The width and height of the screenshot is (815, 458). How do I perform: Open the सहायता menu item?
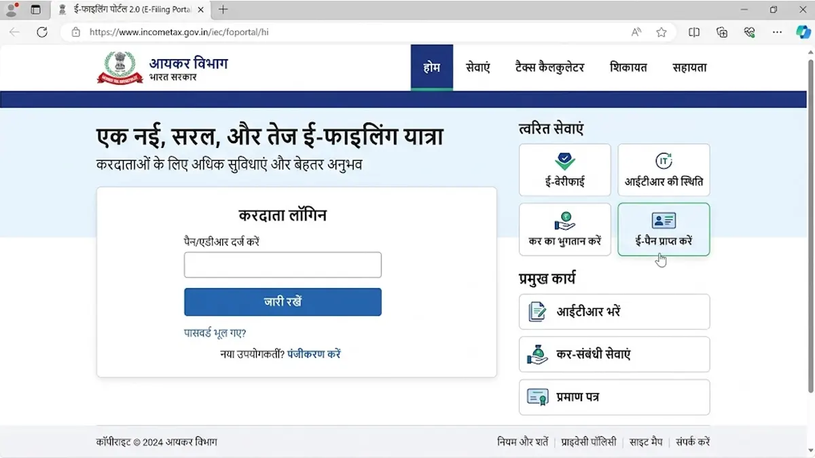pyautogui.click(x=690, y=67)
